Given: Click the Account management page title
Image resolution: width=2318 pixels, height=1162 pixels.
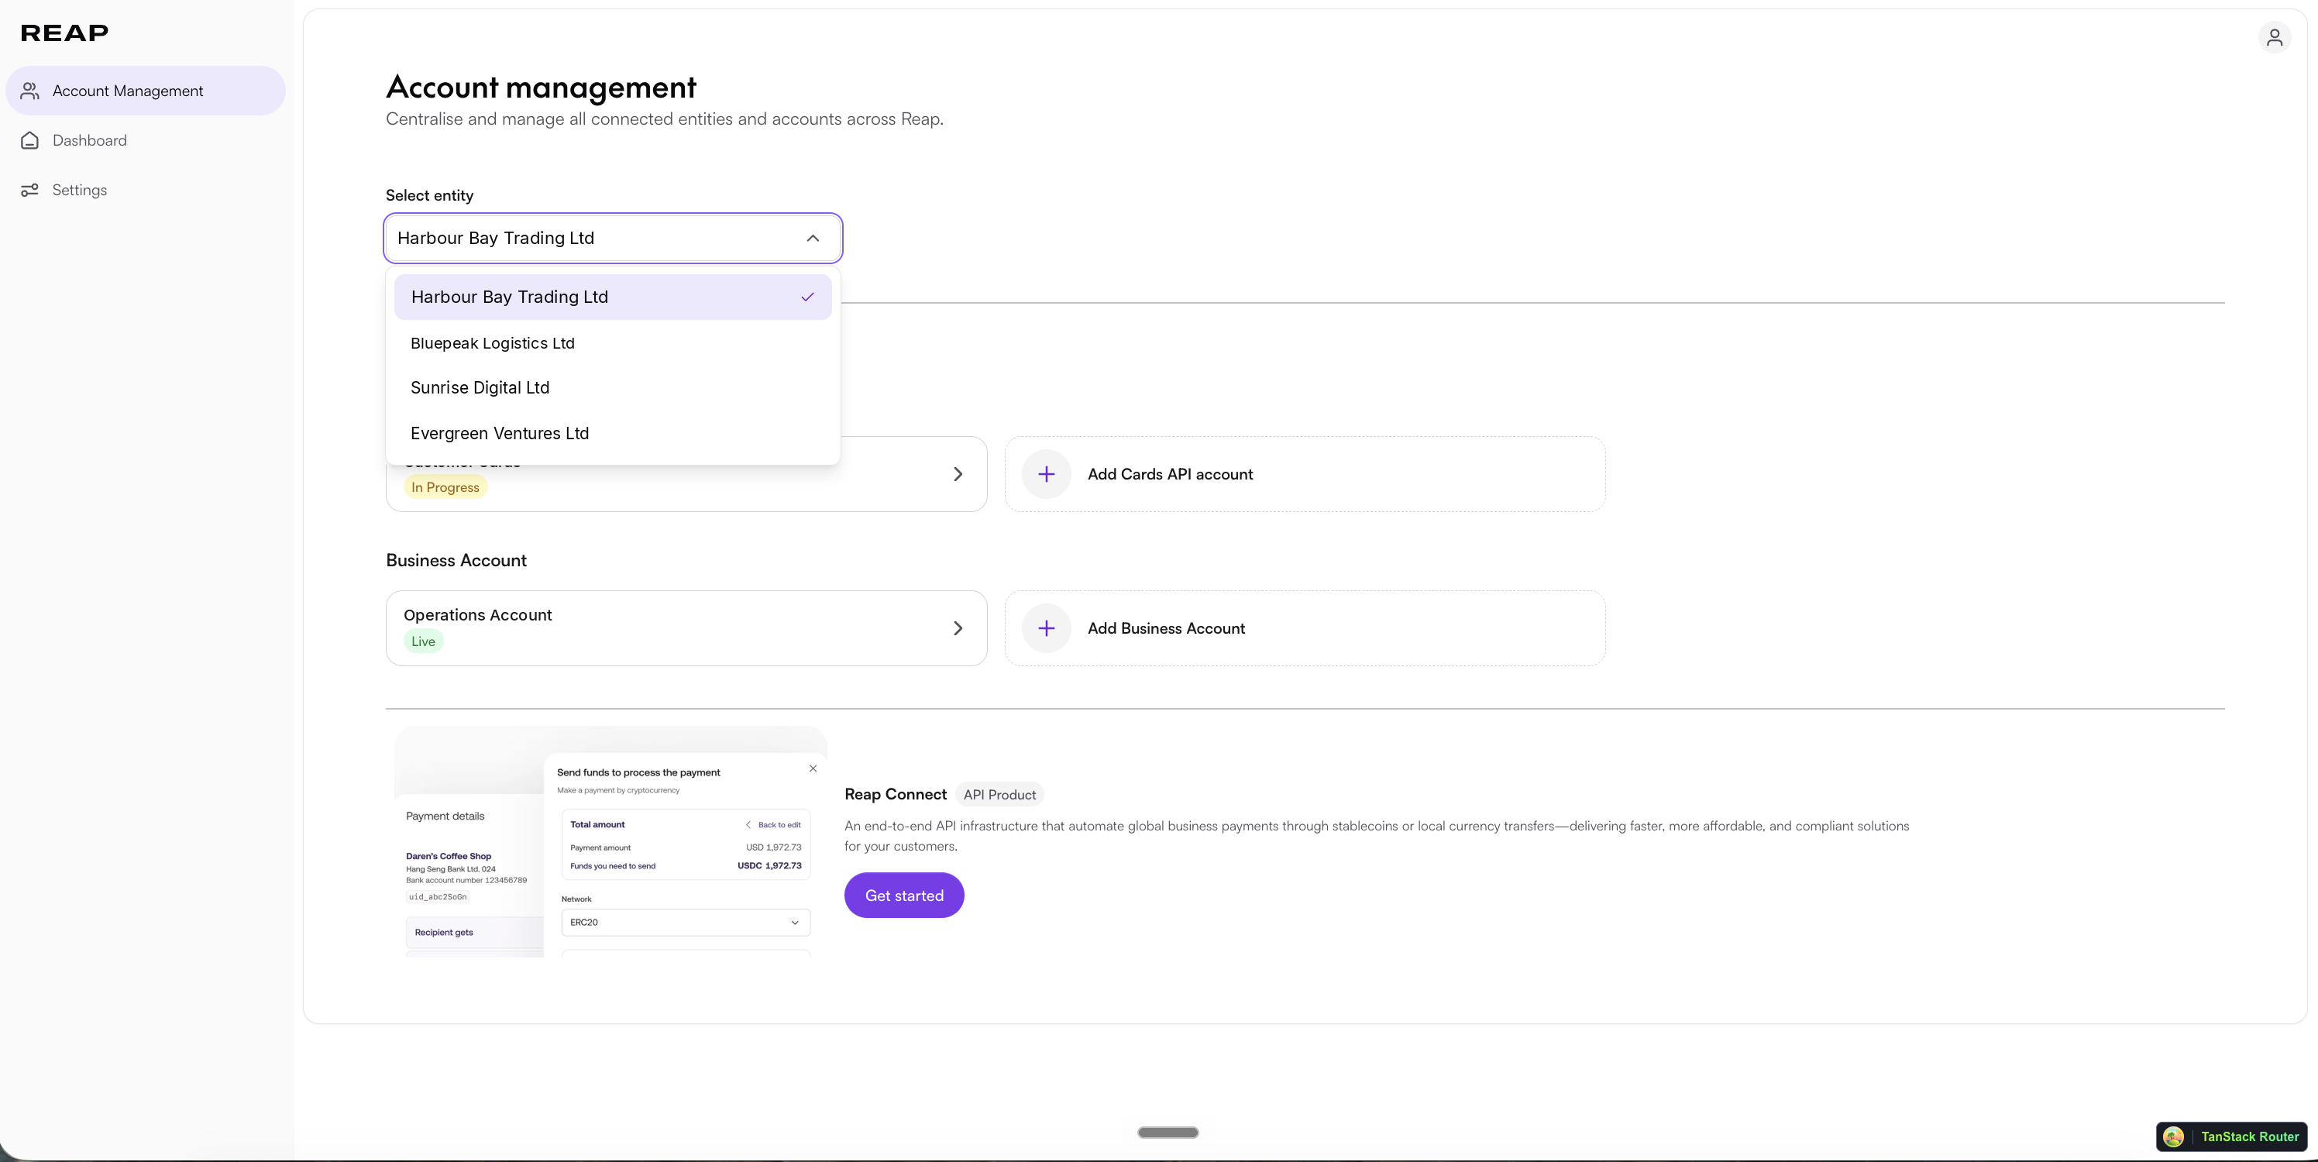Looking at the screenshot, I should (541, 88).
